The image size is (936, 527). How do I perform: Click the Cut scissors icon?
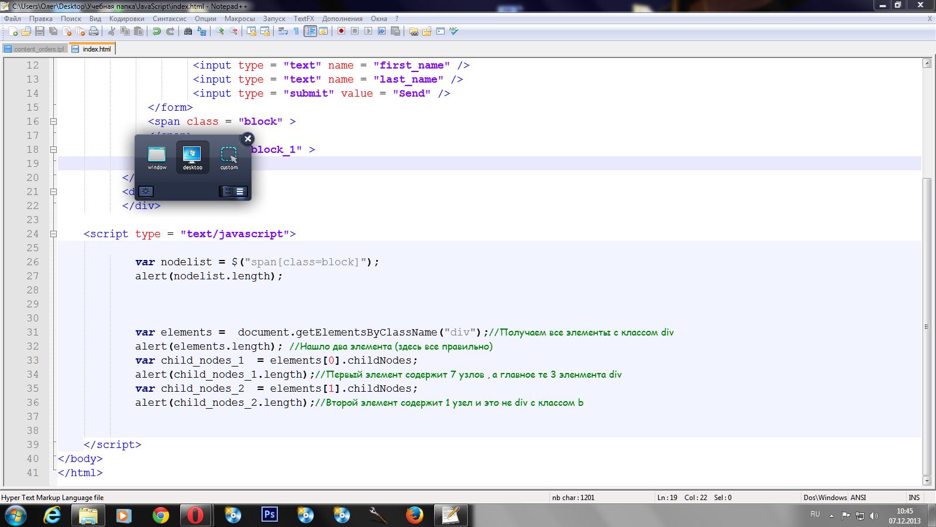[111, 31]
